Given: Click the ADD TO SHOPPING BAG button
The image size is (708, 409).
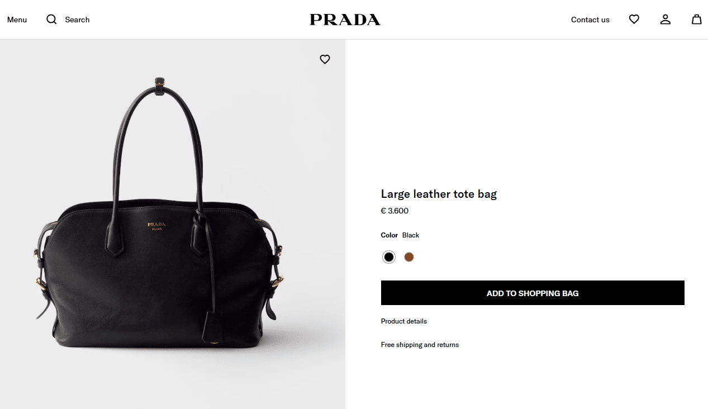Looking at the screenshot, I should pos(533,293).
